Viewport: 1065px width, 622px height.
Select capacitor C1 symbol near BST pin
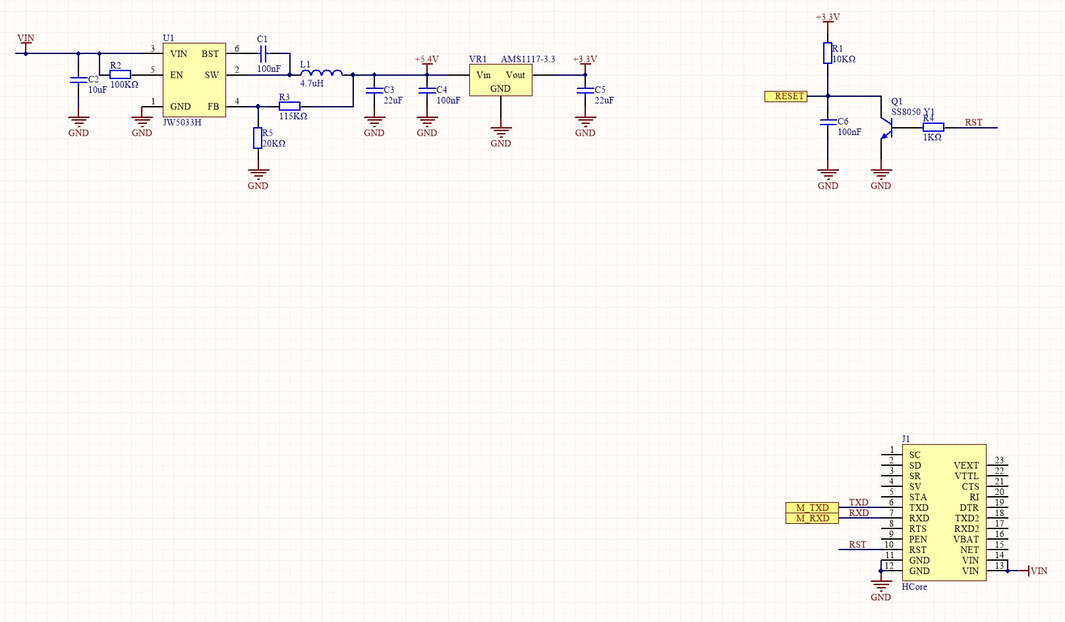tap(263, 53)
